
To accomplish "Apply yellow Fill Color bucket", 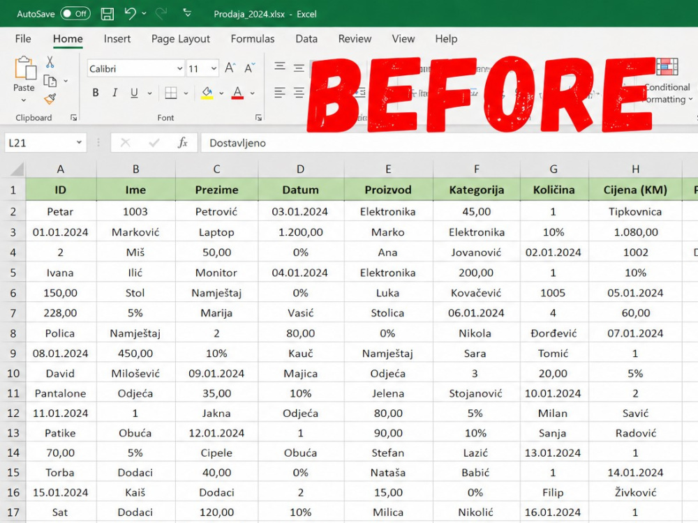I will point(207,93).
